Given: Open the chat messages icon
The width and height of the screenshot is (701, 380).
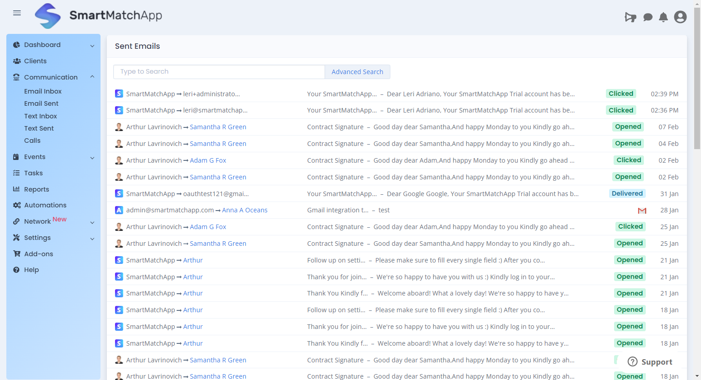Looking at the screenshot, I should (x=647, y=17).
